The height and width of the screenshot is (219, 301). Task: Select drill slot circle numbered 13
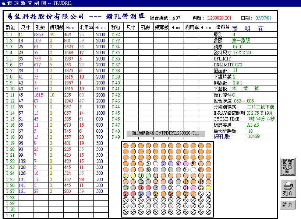(156, 182)
